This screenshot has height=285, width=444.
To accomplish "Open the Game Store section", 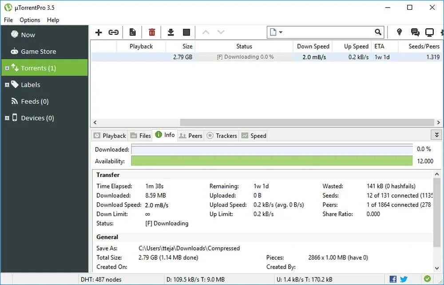I will [x=39, y=51].
